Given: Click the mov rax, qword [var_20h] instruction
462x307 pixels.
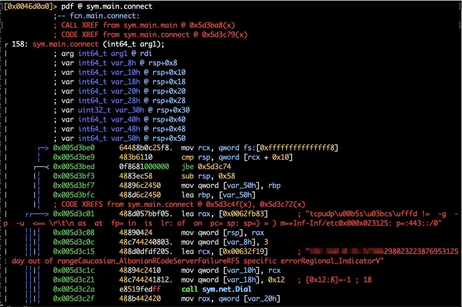Looking at the screenshot, I should (230, 299).
